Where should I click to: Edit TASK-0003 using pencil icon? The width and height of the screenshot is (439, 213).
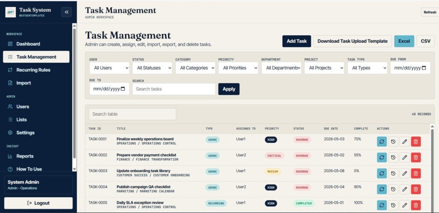(x=404, y=173)
